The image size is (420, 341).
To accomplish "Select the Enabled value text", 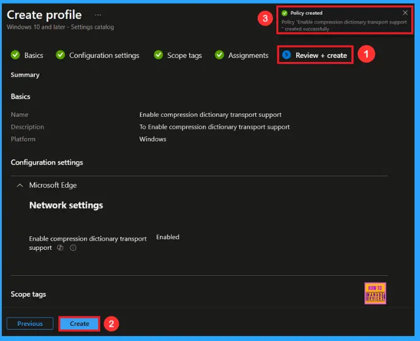I will tap(168, 237).
